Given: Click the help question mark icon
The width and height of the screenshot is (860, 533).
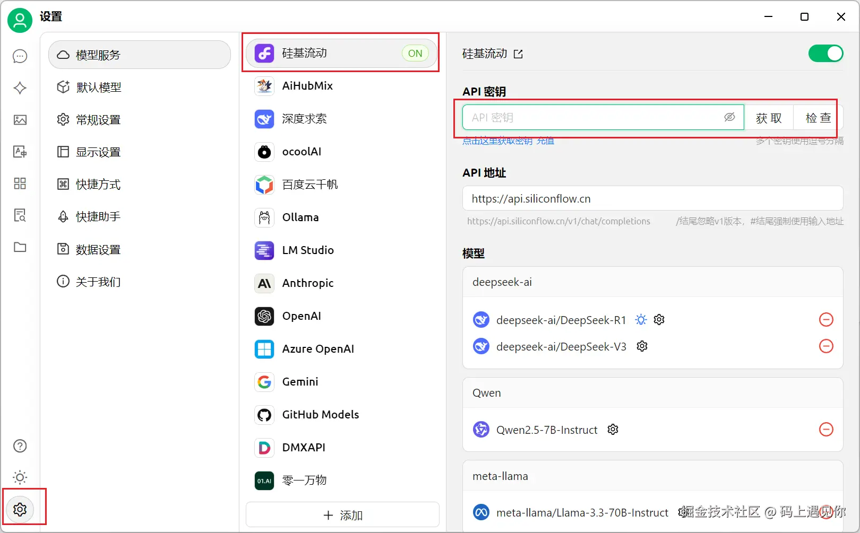Looking at the screenshot, I should point(20,446).
